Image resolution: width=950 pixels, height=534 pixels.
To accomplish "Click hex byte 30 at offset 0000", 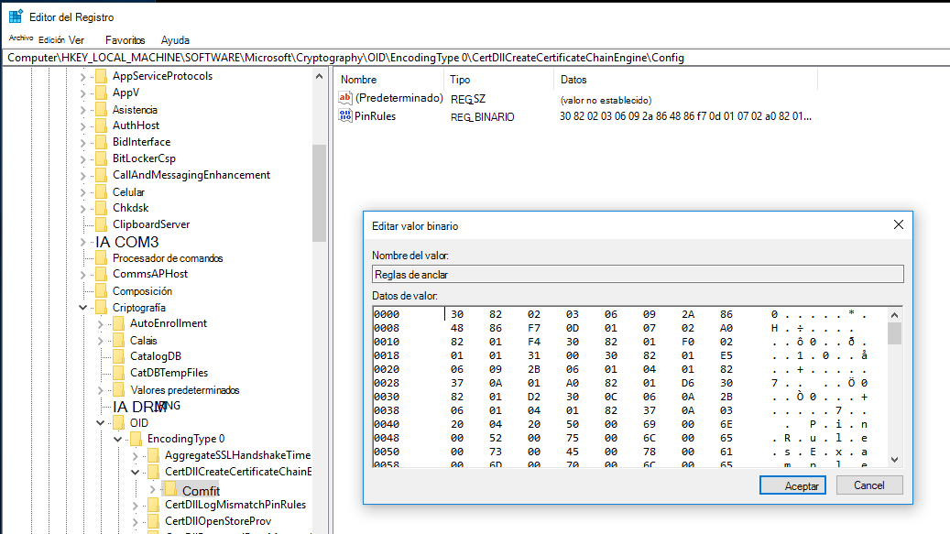I will (x=457, y=314).
